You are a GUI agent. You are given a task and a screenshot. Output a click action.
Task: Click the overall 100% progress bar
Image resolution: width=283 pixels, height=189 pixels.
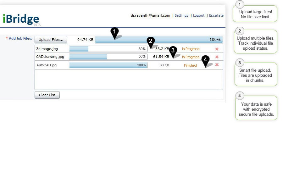click(159, 40)
